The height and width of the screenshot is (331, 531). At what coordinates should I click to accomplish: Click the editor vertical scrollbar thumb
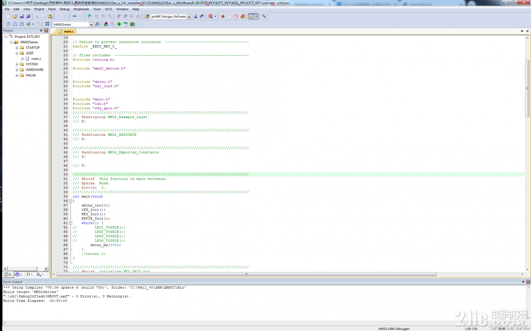pyautogui.click(x=527, y=88)
